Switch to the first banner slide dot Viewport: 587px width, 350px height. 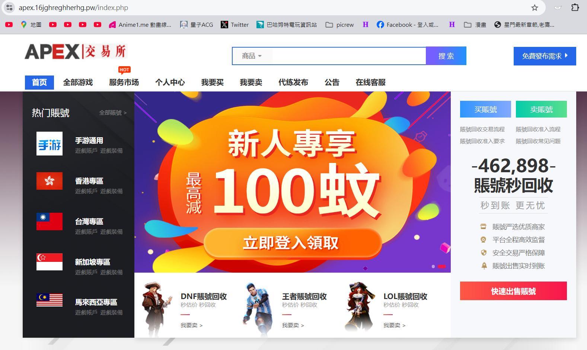coord(433,266)
